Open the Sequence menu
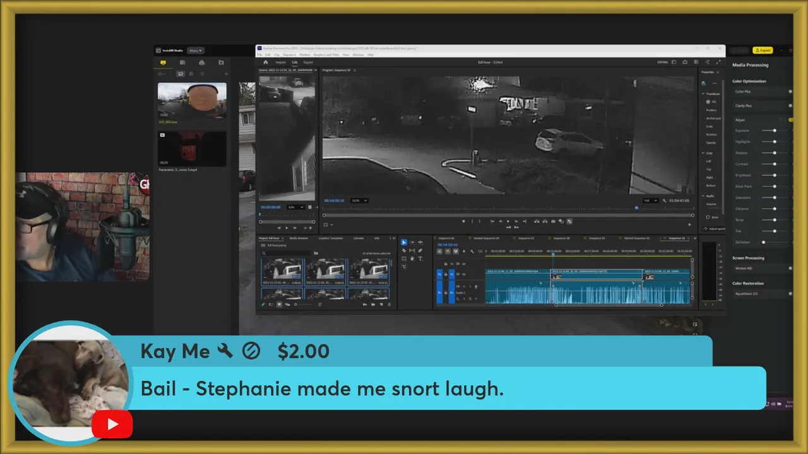The width and height of the screenshot is (808, 454). 289,55
